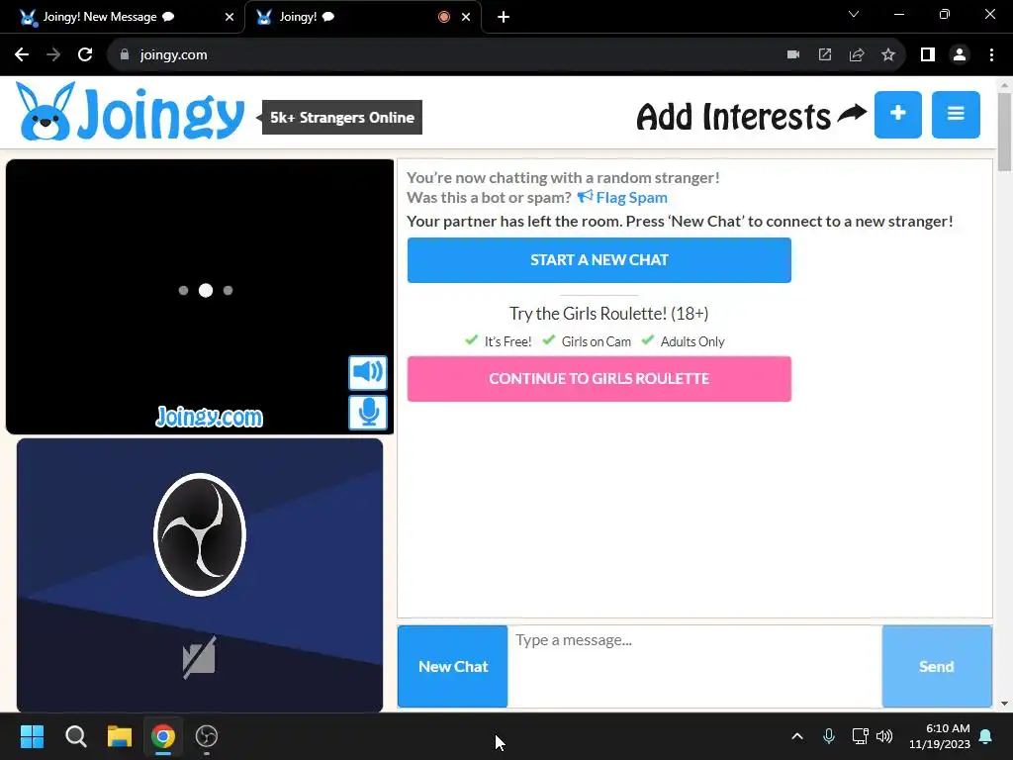Bookmark this page with star icon

point(888,55)
